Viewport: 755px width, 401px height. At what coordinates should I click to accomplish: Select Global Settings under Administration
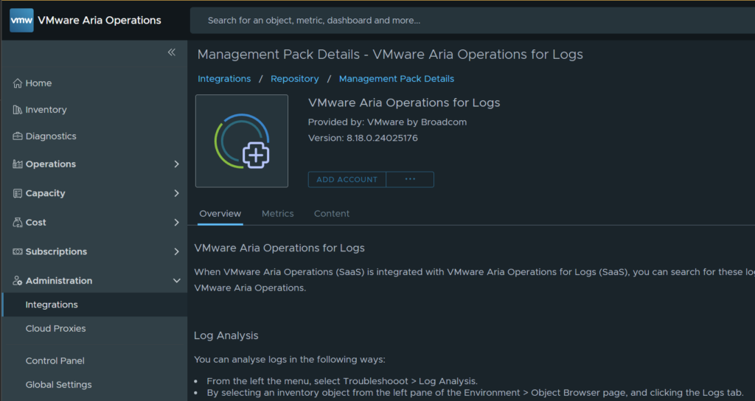click(59, 385)
